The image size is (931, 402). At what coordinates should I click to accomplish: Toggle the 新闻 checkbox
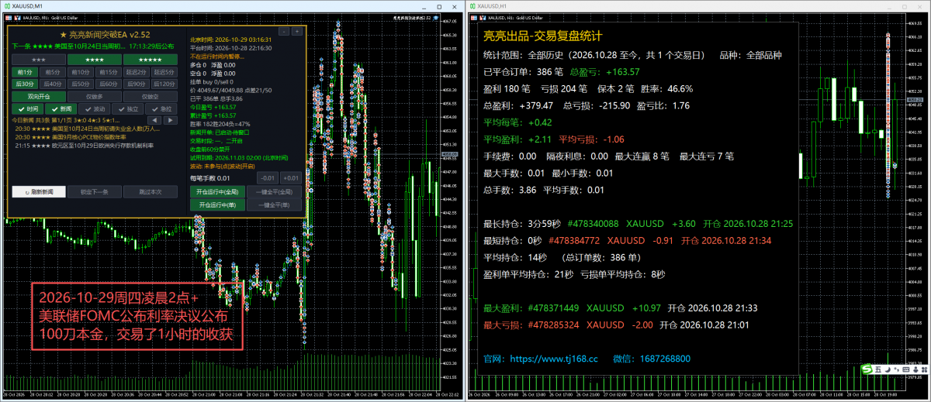tap(61, 108)
